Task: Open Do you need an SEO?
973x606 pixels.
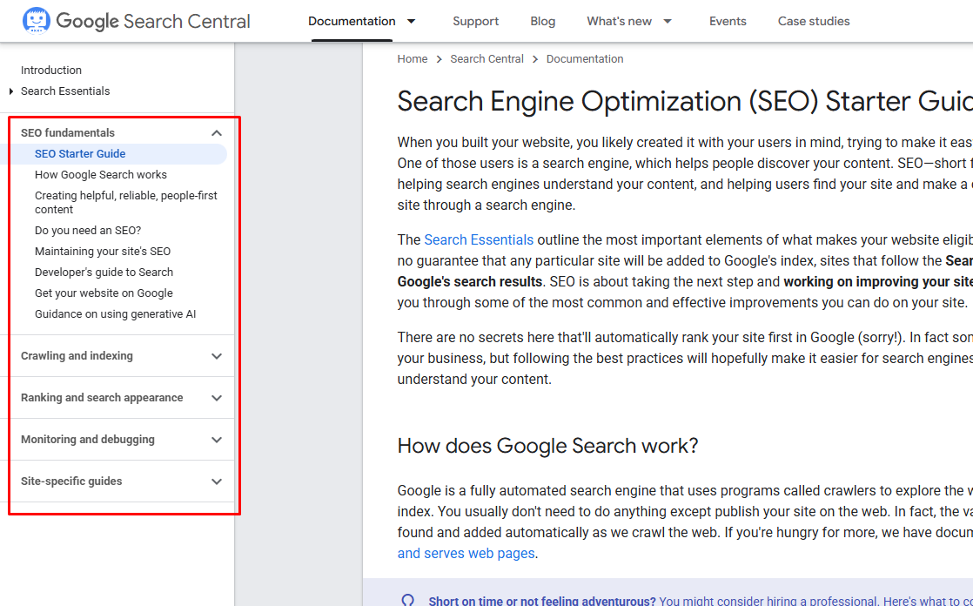Action: pyautogui.click(x=88, y=230)
